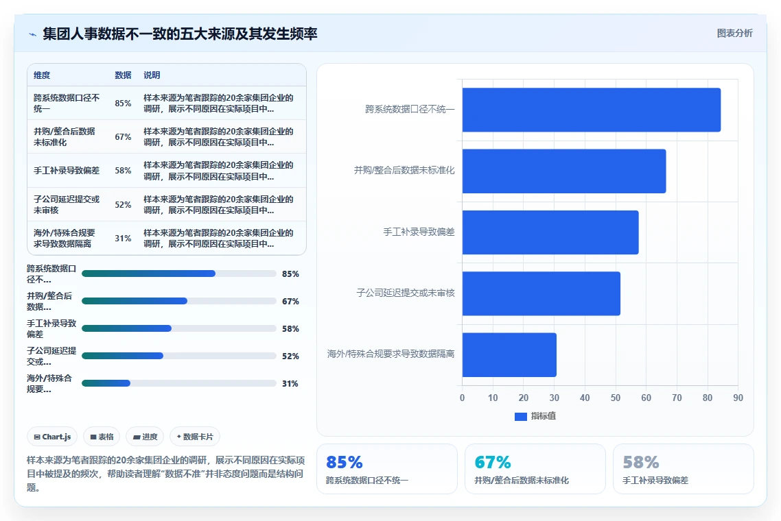781x521 pixels.
Task: Click the chart axis label 手工补录导致偏差
Action: 419,232
